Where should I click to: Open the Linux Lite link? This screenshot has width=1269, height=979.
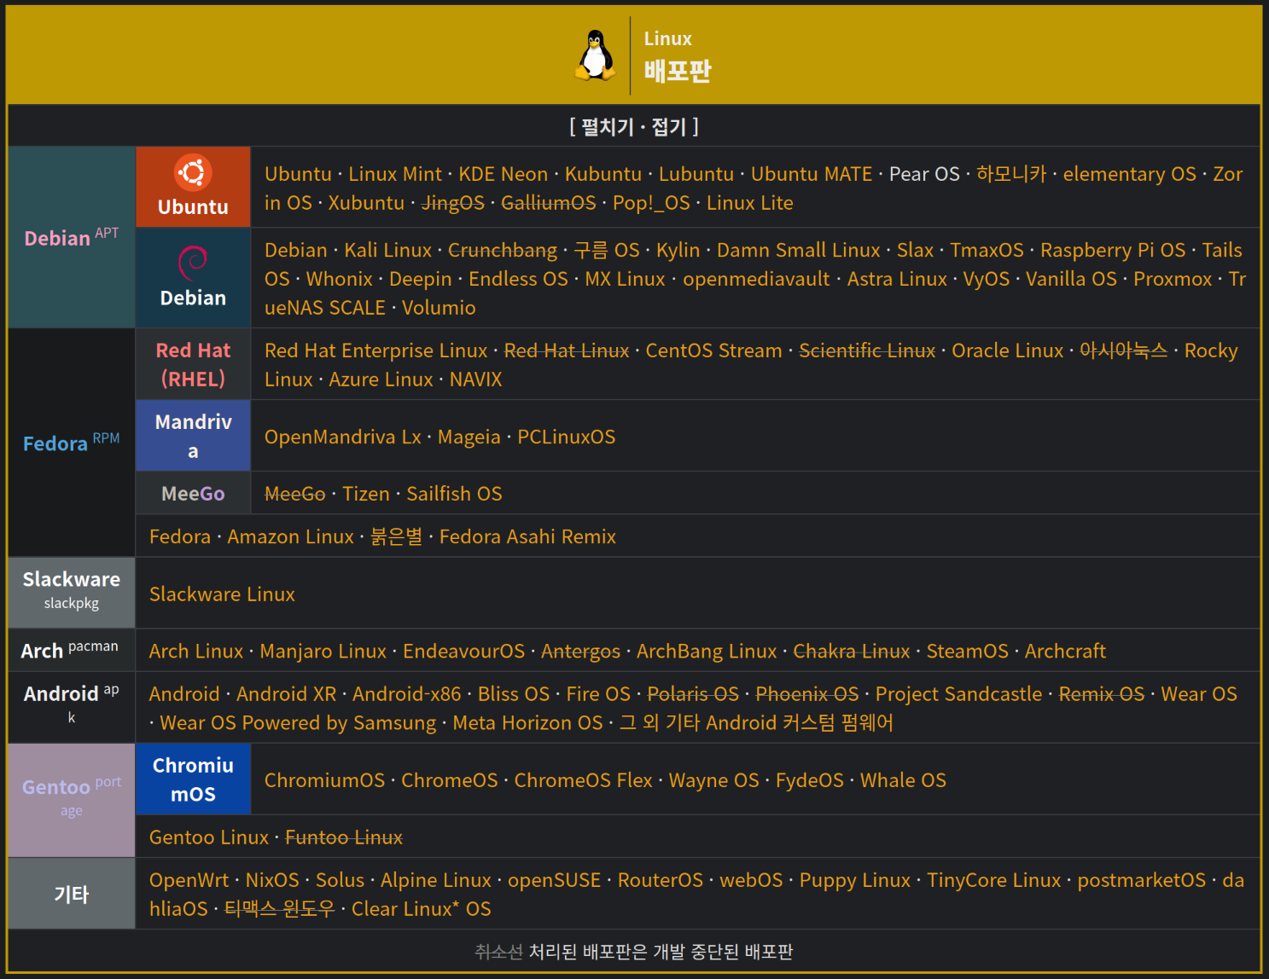750,203
